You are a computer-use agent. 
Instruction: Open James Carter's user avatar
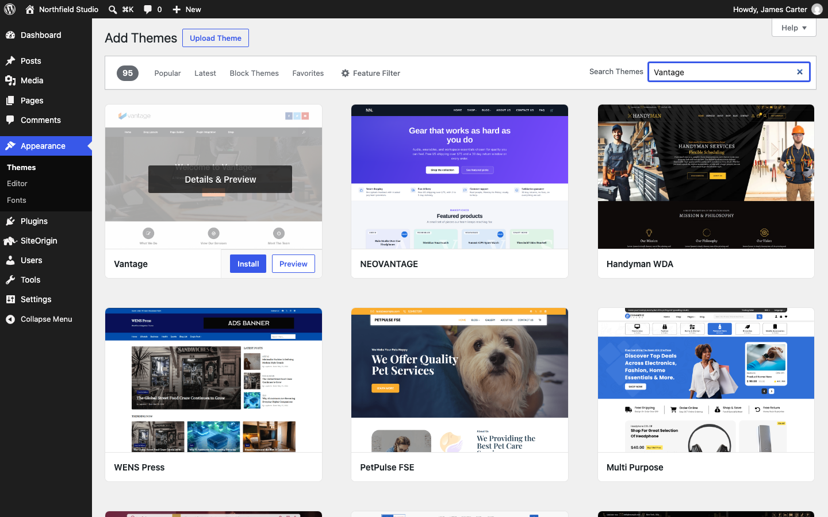click(817, 9)
